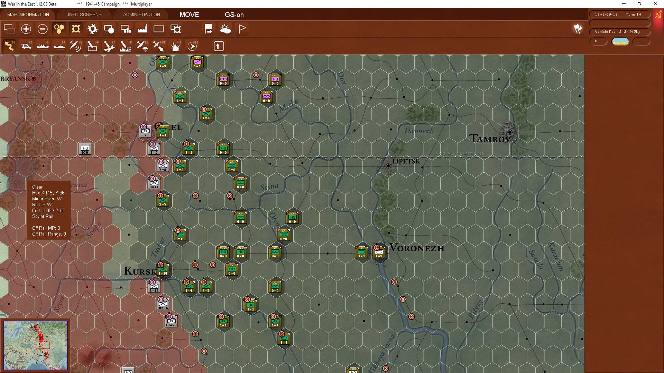The height and width of the screenshot is (373, 664).
Task: Click the overlapping windows icon in toolbar
Action: [9, 29]
